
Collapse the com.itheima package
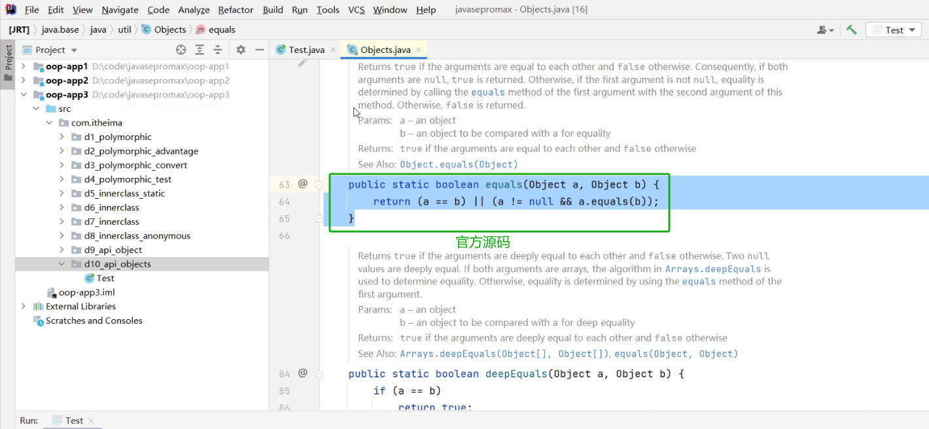coord(49,123)
